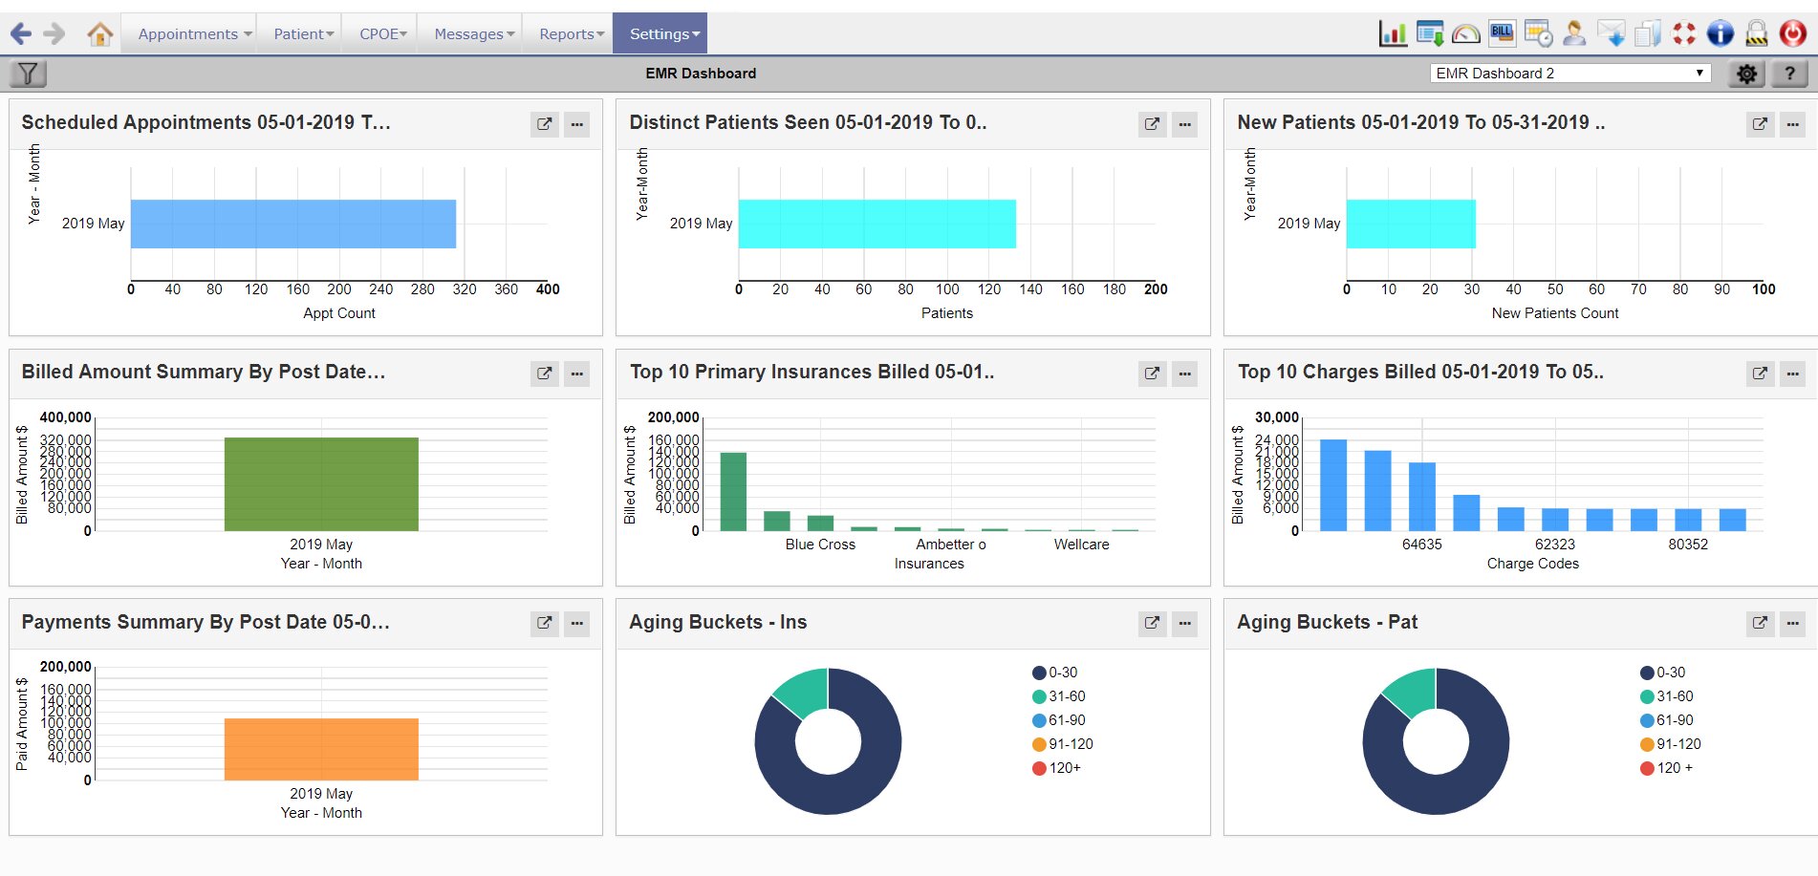Toggle the 31-60 legend in Aging Buckets - Pat
The image size is (1818, 876).
click(1666, 696)
